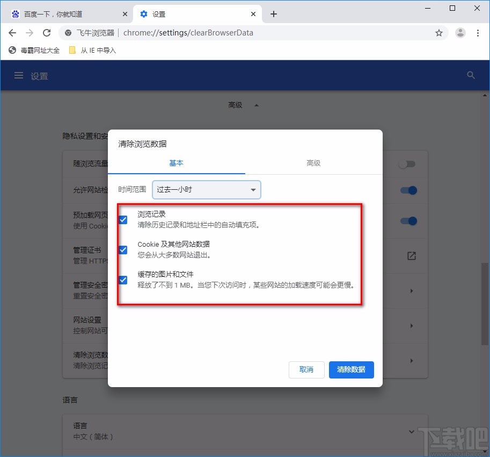
Task: Uncheck the 浏览记录 checkbox
Action: pyautogui.click(x=123, y=219)
